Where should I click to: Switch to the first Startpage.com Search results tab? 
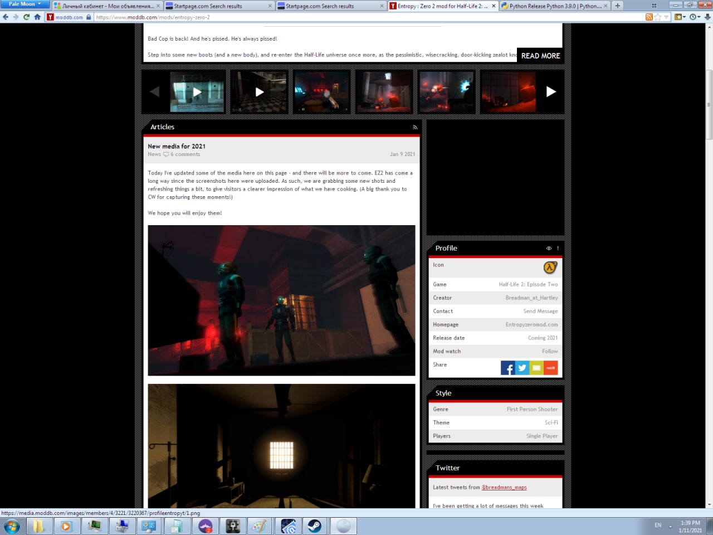[x=218, y=6]
